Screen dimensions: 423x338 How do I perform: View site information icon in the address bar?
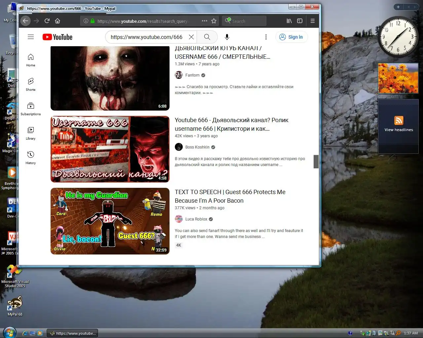pos(86,21)
